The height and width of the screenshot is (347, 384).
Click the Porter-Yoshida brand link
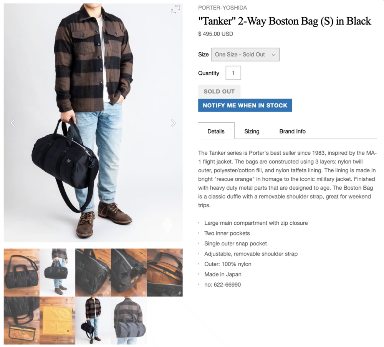pyautogui.click(x=222, y=8)
